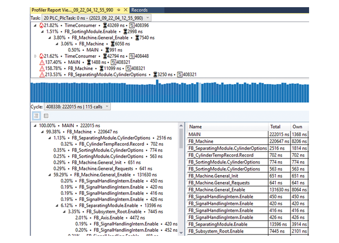Collapse the 3.35% FB_Subsystem_Root.Enable node
Viewport: 339px width, 243px height.
pos(64,211)
